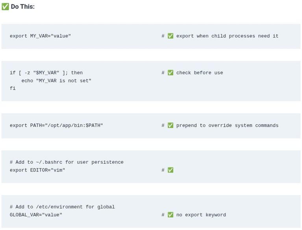Click the comment 'check before use'
Viewport: 302px width, 230px height.
pos(200,73)
